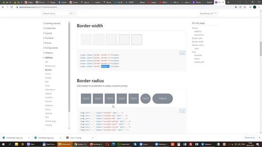Switch to Zoom in the taskbar

[x=144, y=144]
